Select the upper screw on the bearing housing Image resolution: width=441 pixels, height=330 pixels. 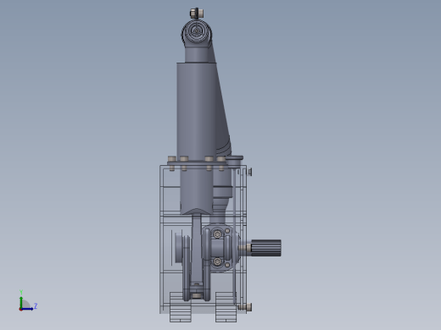tap(217, 234)
